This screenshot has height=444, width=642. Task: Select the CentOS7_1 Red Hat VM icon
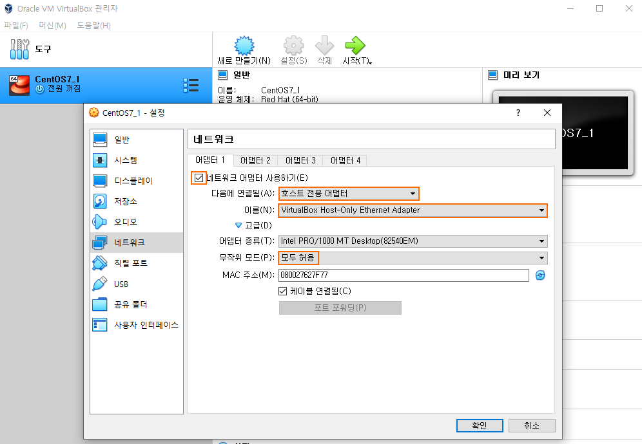coord(19,85)
